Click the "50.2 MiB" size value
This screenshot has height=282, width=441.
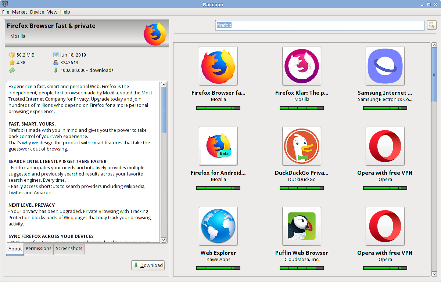pos(25,55)
